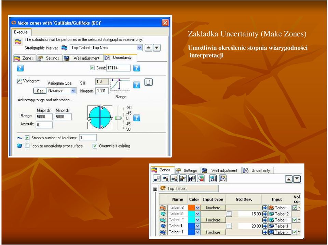Click the Tarbert1 row horizon icon
Image resolution: width=328 pixels, height=245 pixels.
[x=163, y=226]
